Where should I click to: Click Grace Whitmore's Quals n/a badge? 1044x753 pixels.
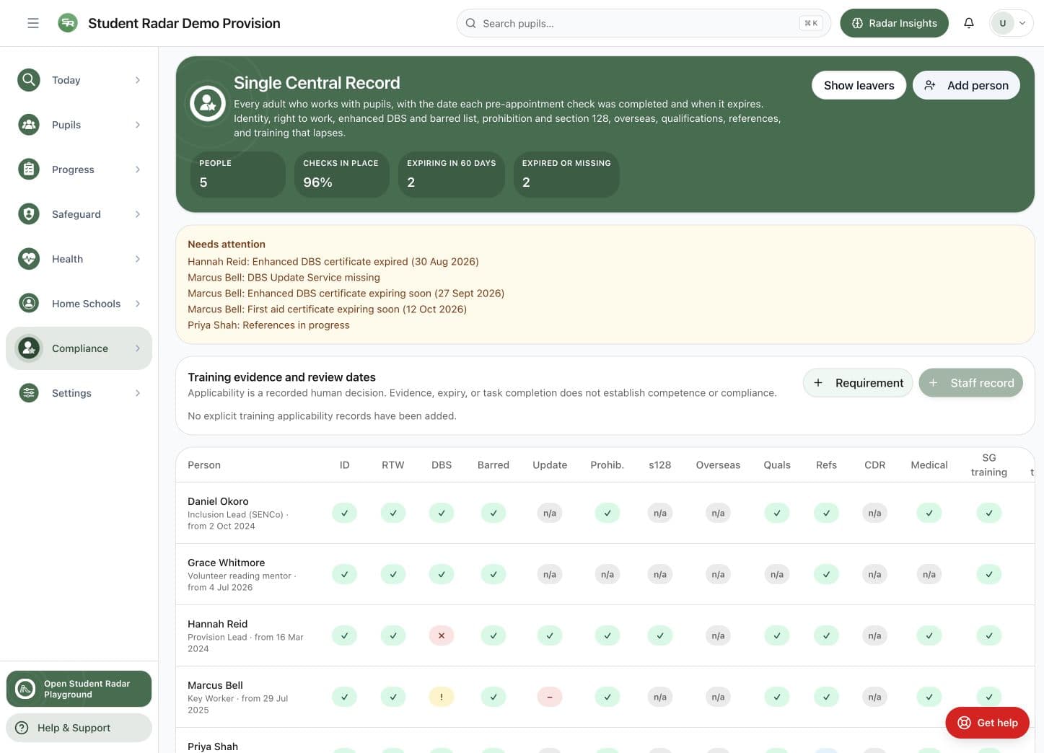point(777,574)
